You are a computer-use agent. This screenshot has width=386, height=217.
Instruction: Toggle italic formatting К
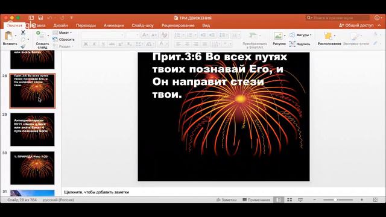[94, 44]
